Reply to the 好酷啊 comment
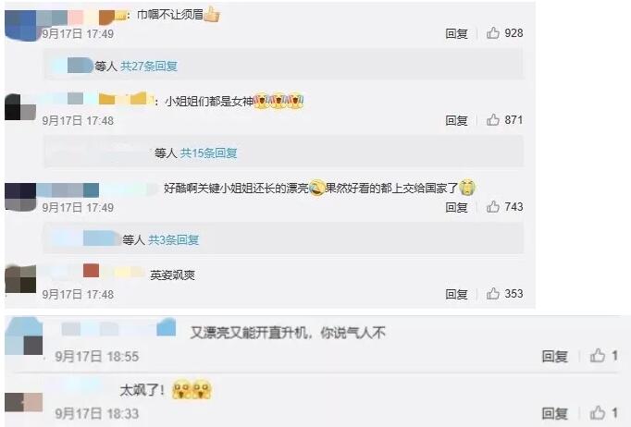Image resolution: width=631 pixels, height=427 pixels. [456, 207]
